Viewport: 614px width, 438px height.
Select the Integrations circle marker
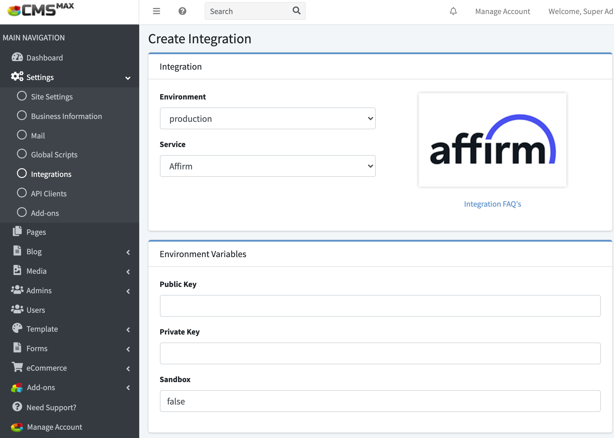pyautogui.click(x=22, y=173)
